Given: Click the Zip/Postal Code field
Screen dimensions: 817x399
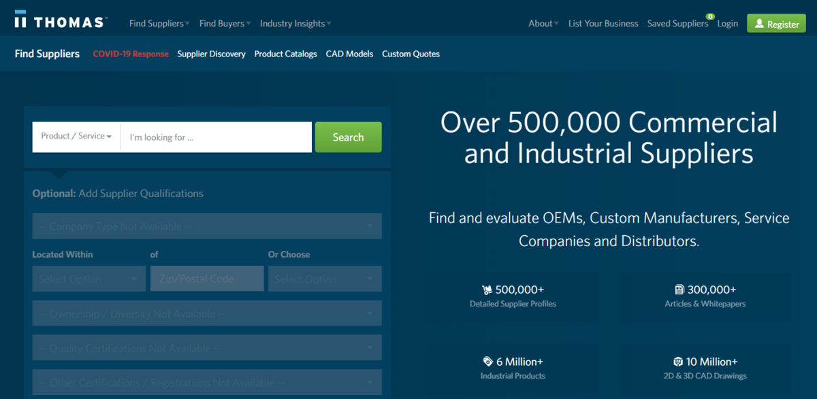Looking at the screenshot, I should (207, 279).
